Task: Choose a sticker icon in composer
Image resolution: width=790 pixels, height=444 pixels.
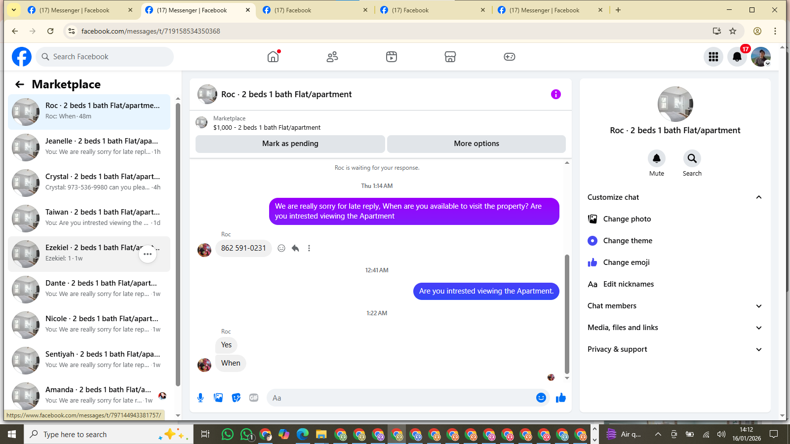Action: [236, 398]
